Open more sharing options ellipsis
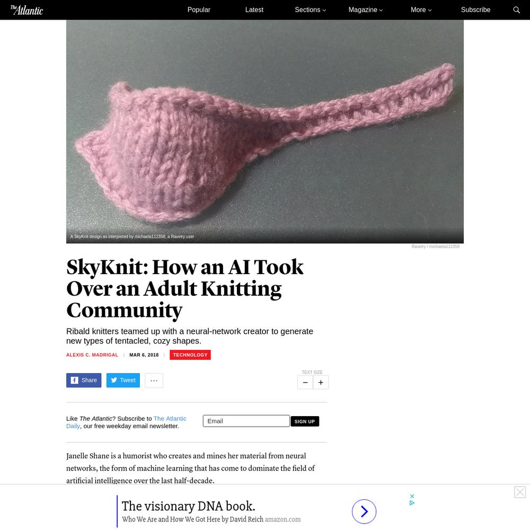This screenshot has height=530, width=530. [x=154, y=380]
